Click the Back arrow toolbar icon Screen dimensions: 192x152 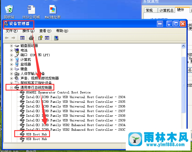7,38
